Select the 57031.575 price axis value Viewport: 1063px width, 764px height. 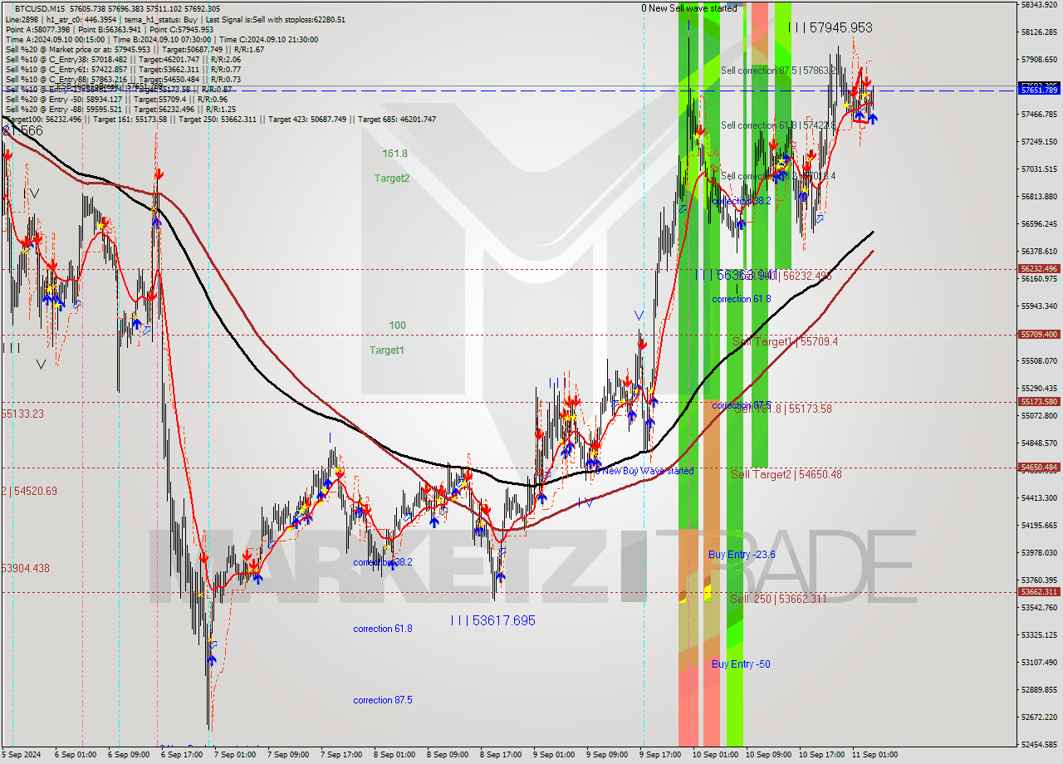pos(1041,169)
